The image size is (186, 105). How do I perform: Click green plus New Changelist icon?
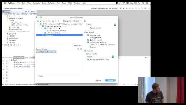(x=3, y=69)
